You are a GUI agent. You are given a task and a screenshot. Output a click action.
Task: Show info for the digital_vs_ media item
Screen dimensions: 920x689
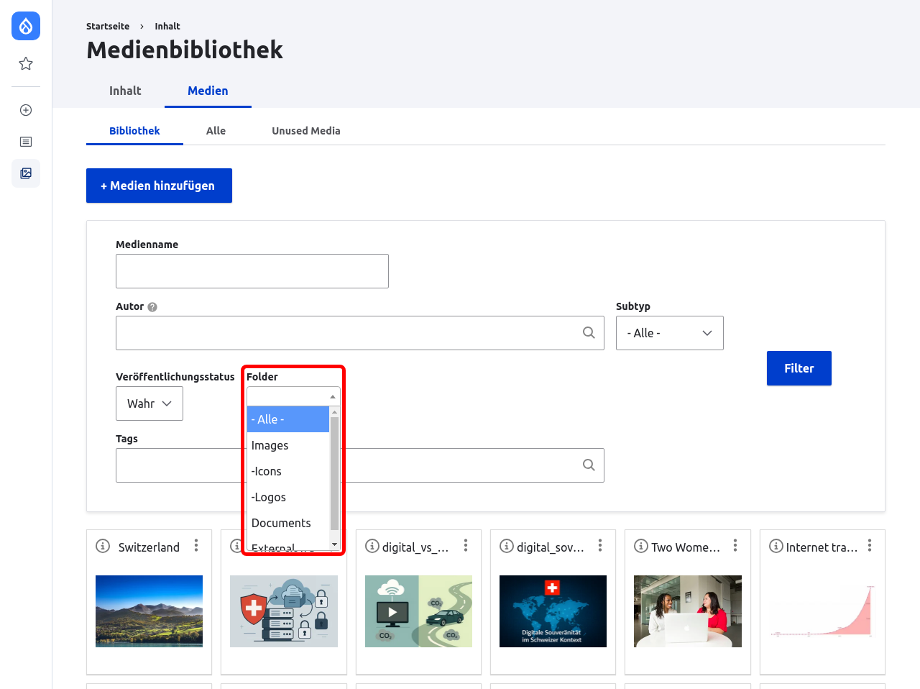[372, 546]
